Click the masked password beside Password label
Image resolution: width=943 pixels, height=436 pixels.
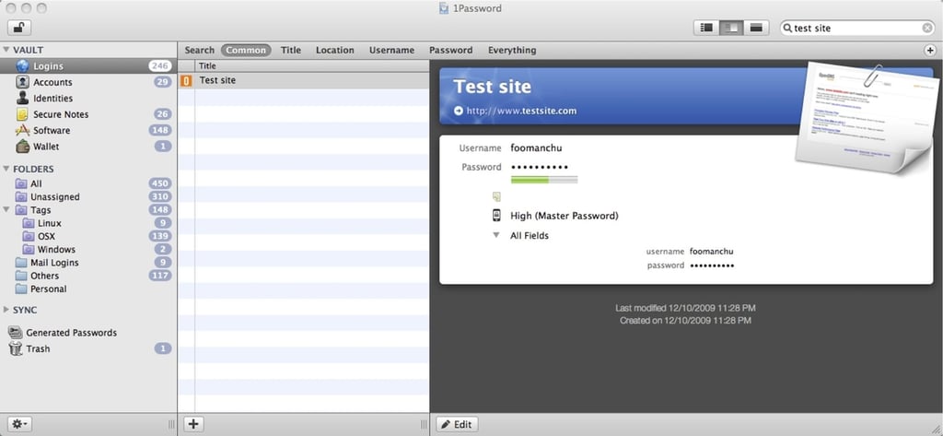click(540, 168)
